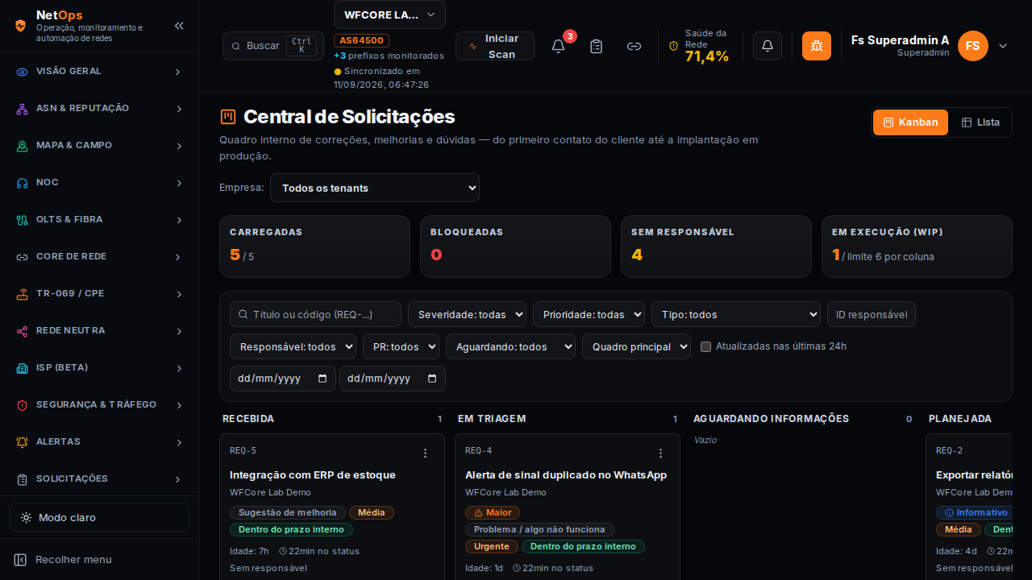Switch to Modo claro theme
1032x580 pixels.
point(99,517)
